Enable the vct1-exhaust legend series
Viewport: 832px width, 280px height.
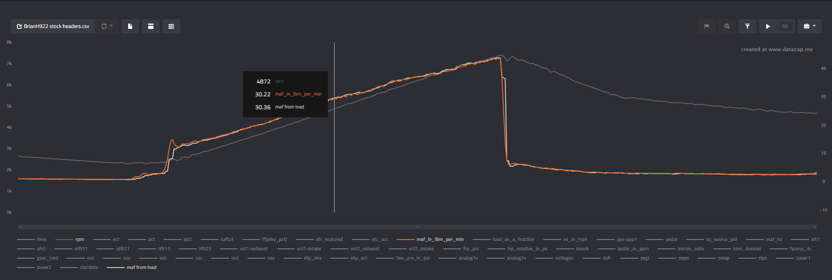pos(244,249)
